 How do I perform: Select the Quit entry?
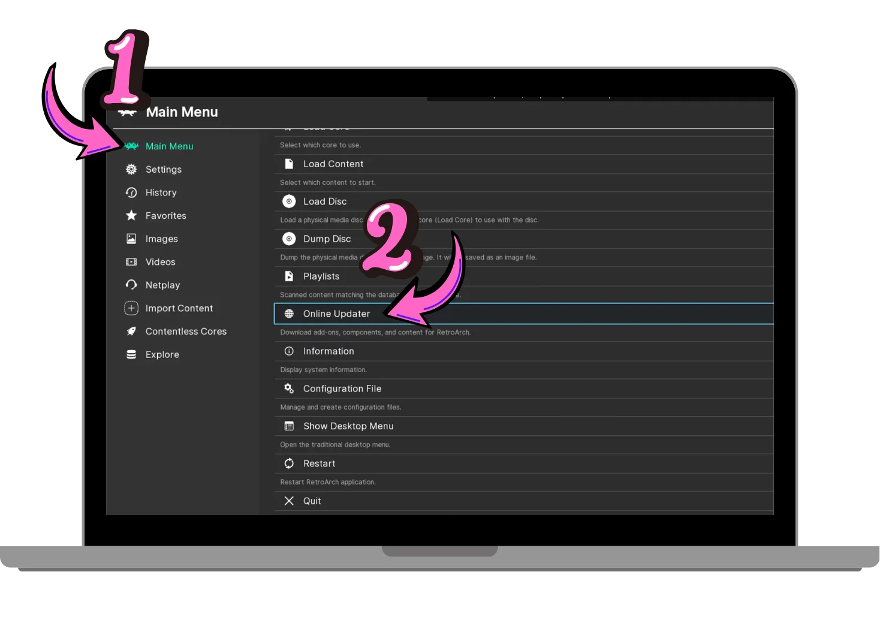pos(524,501)
